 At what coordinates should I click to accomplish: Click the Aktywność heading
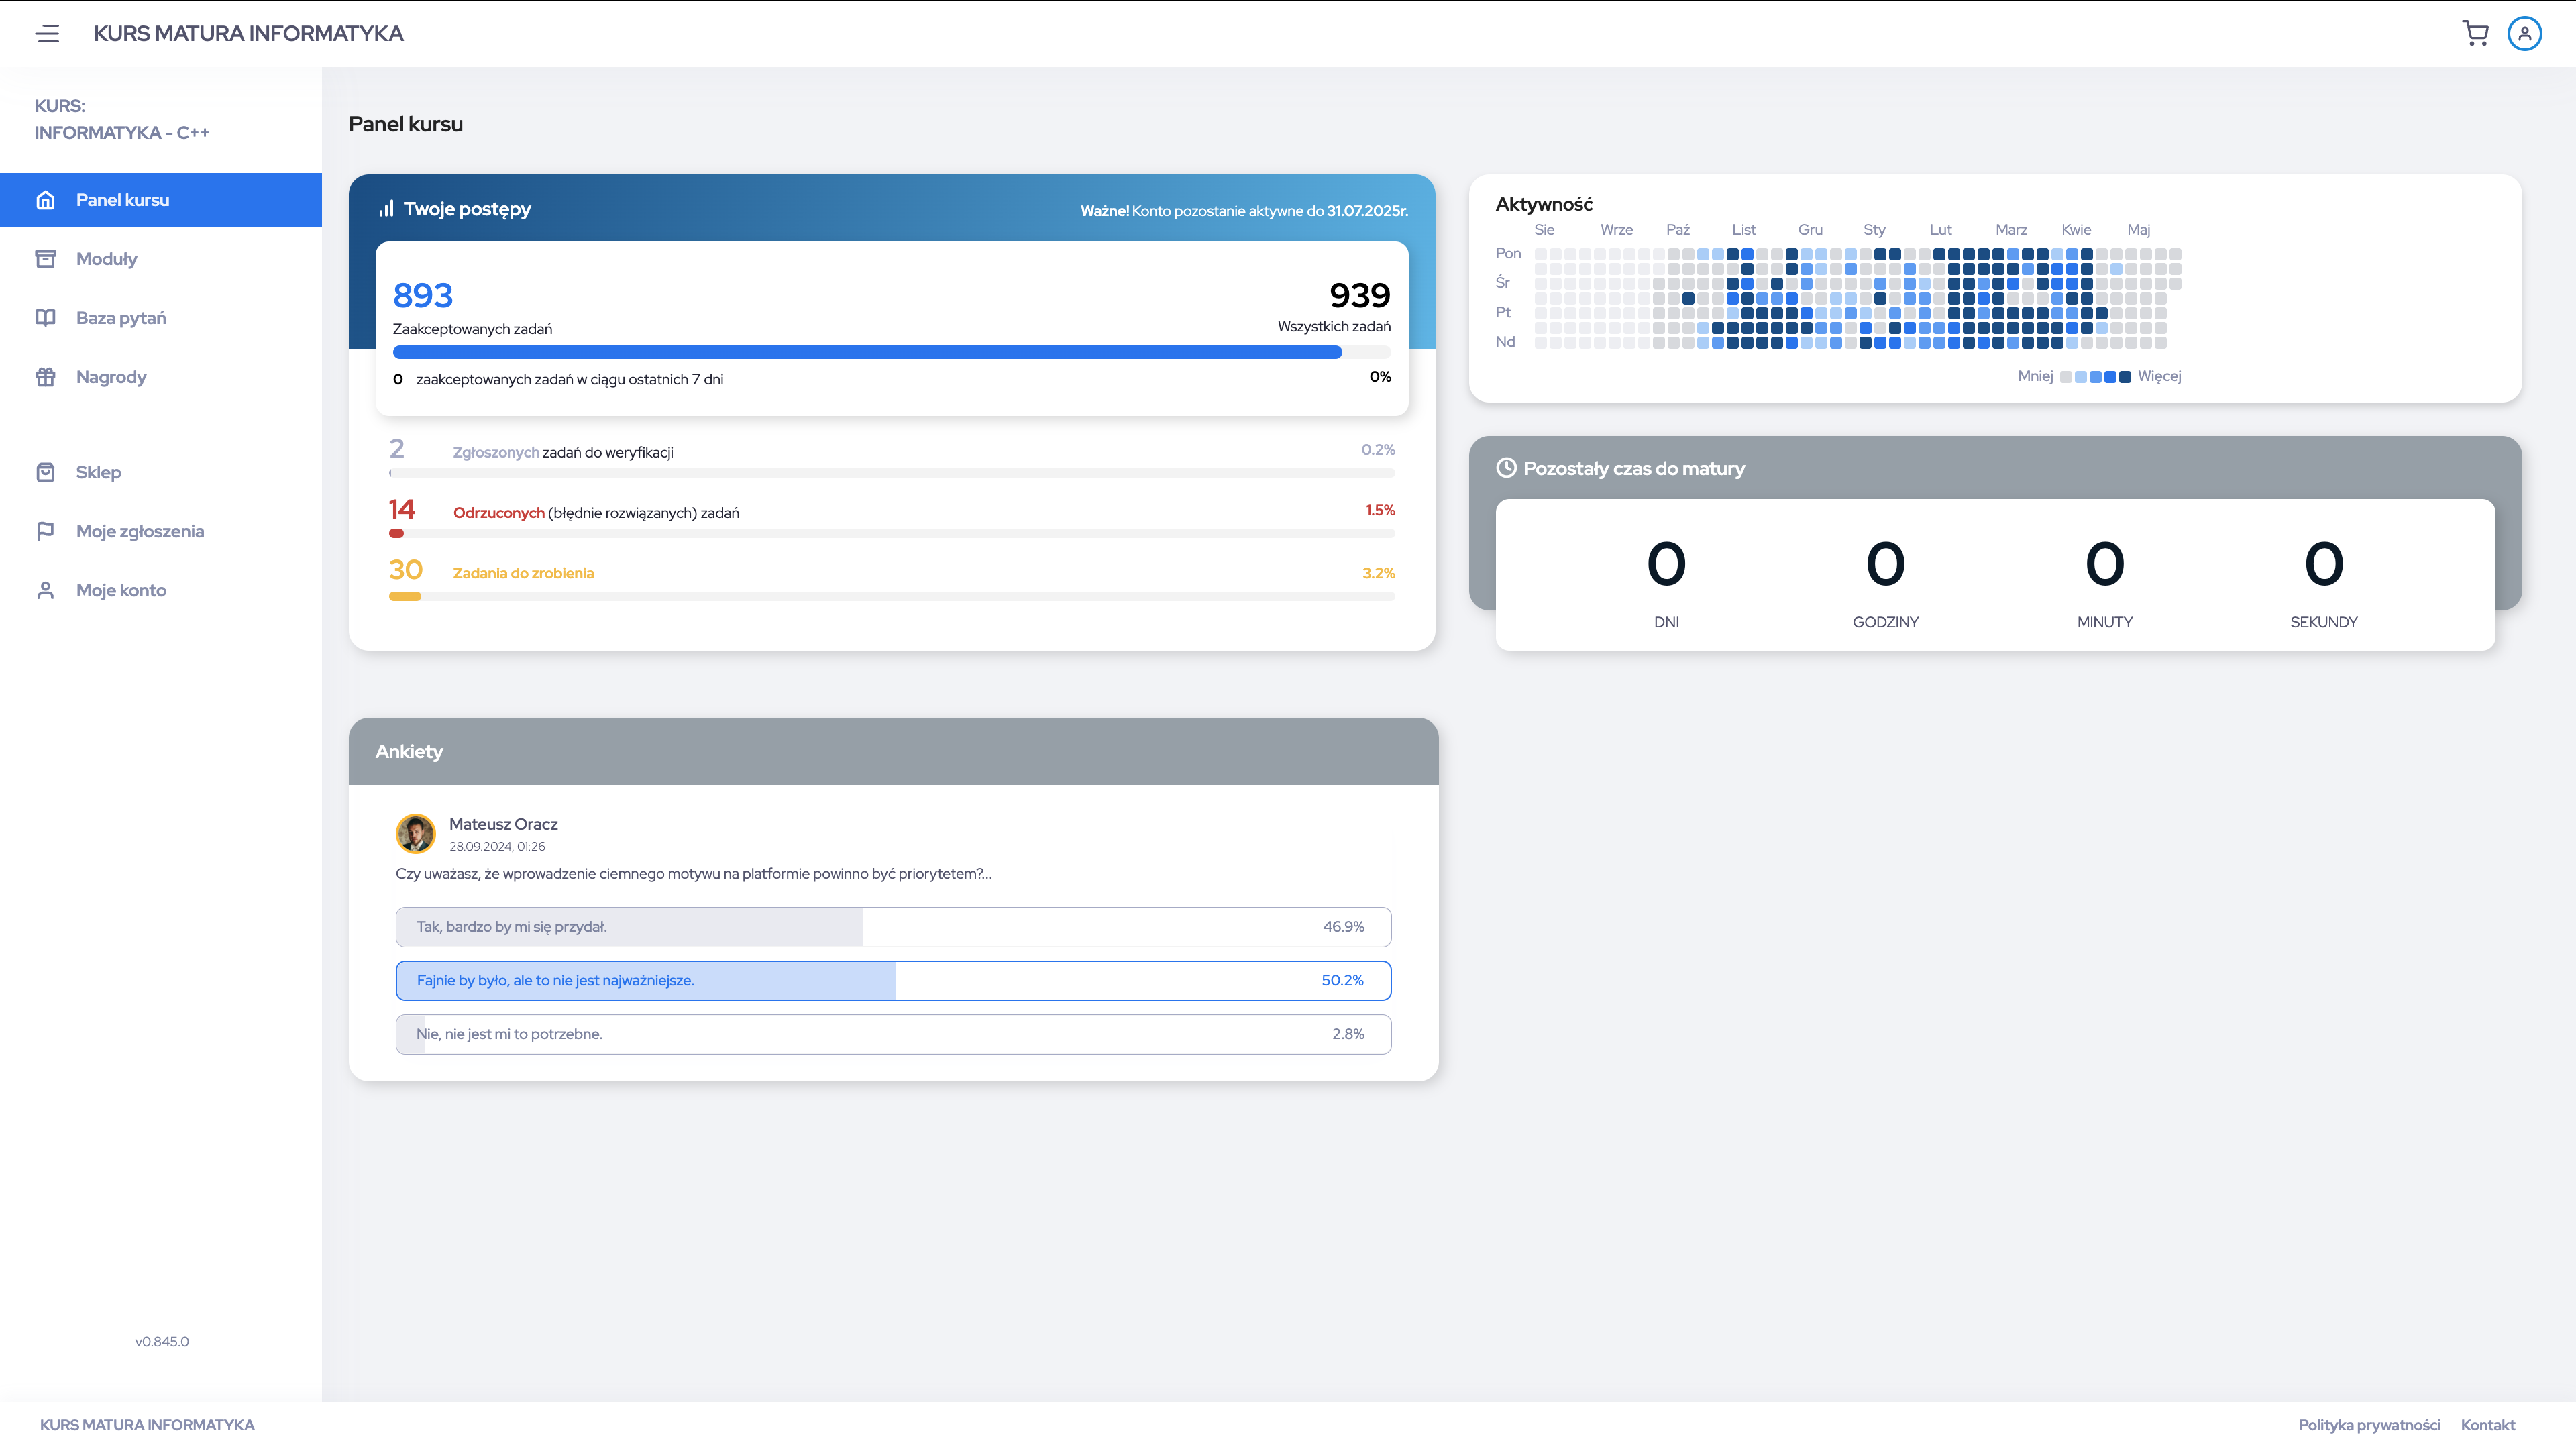[1544, 204]
